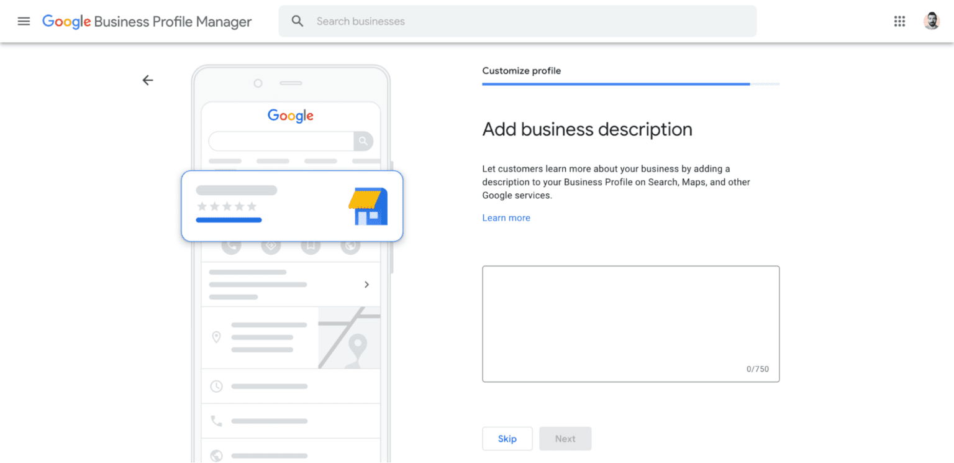Screen dimensions: 954x463
Task: Open the Google apps grid
Action: tap(899, 21)
